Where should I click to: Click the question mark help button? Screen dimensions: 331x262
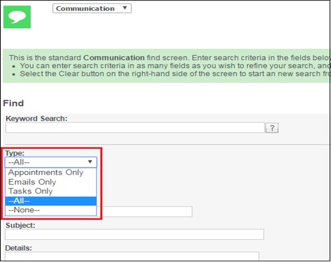[272, 128]
